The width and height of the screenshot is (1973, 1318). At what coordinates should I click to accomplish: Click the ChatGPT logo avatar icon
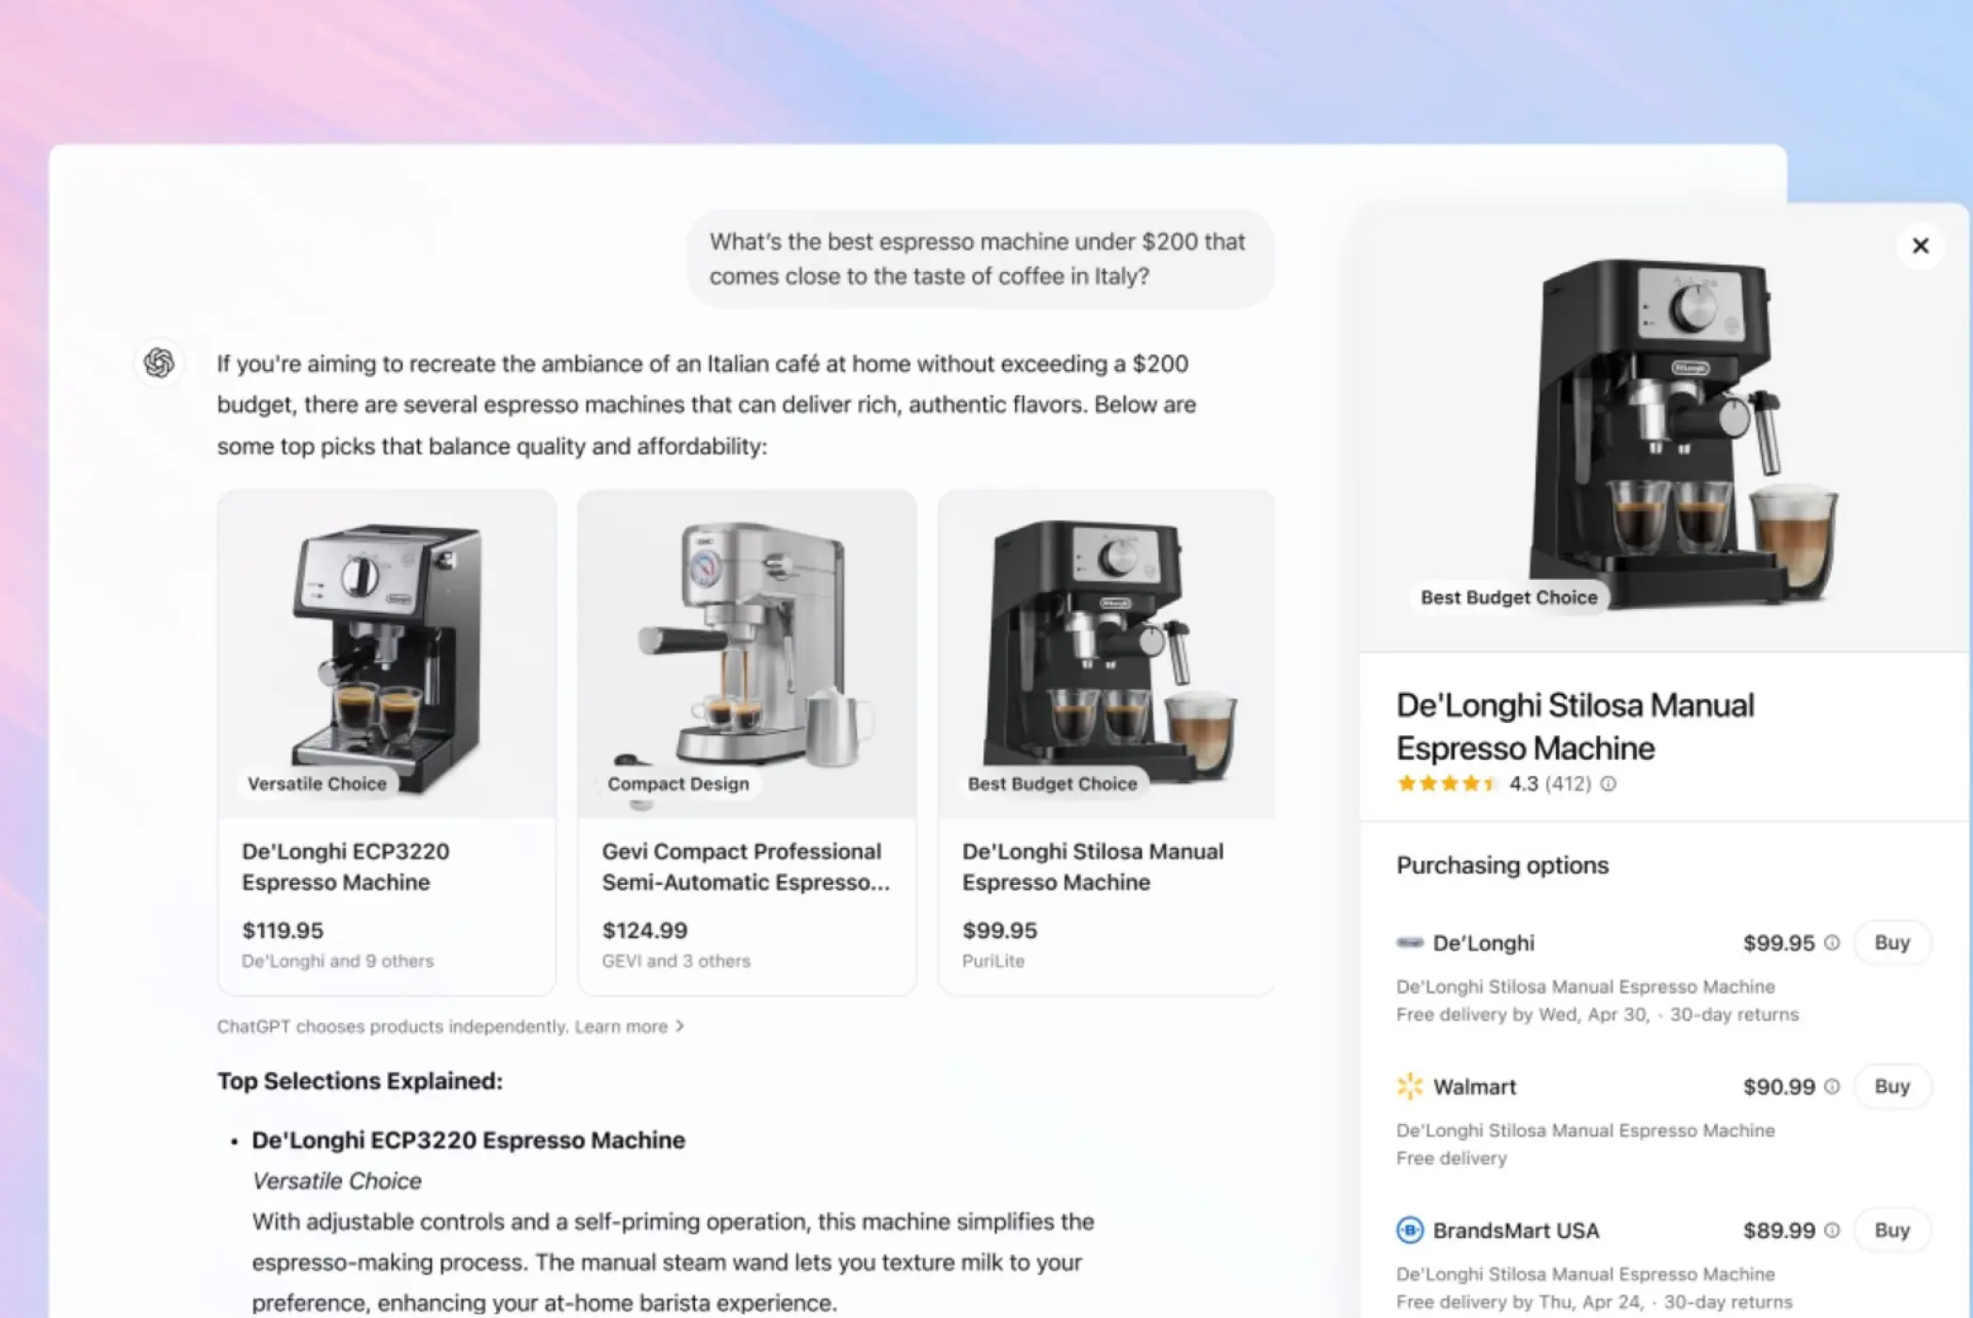tap(159, 362)
